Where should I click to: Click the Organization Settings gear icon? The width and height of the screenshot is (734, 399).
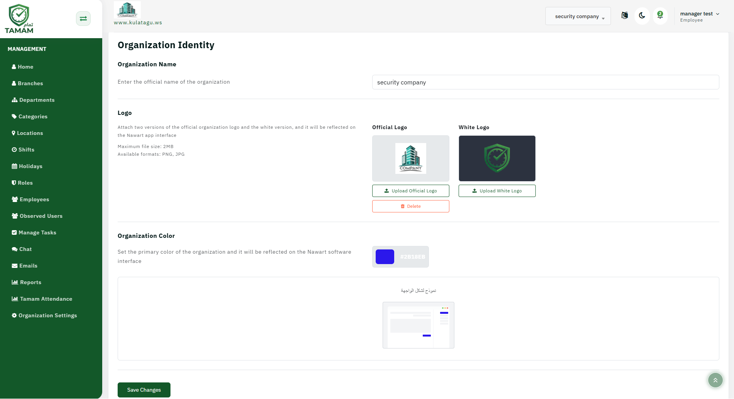(x=14, y=315)
